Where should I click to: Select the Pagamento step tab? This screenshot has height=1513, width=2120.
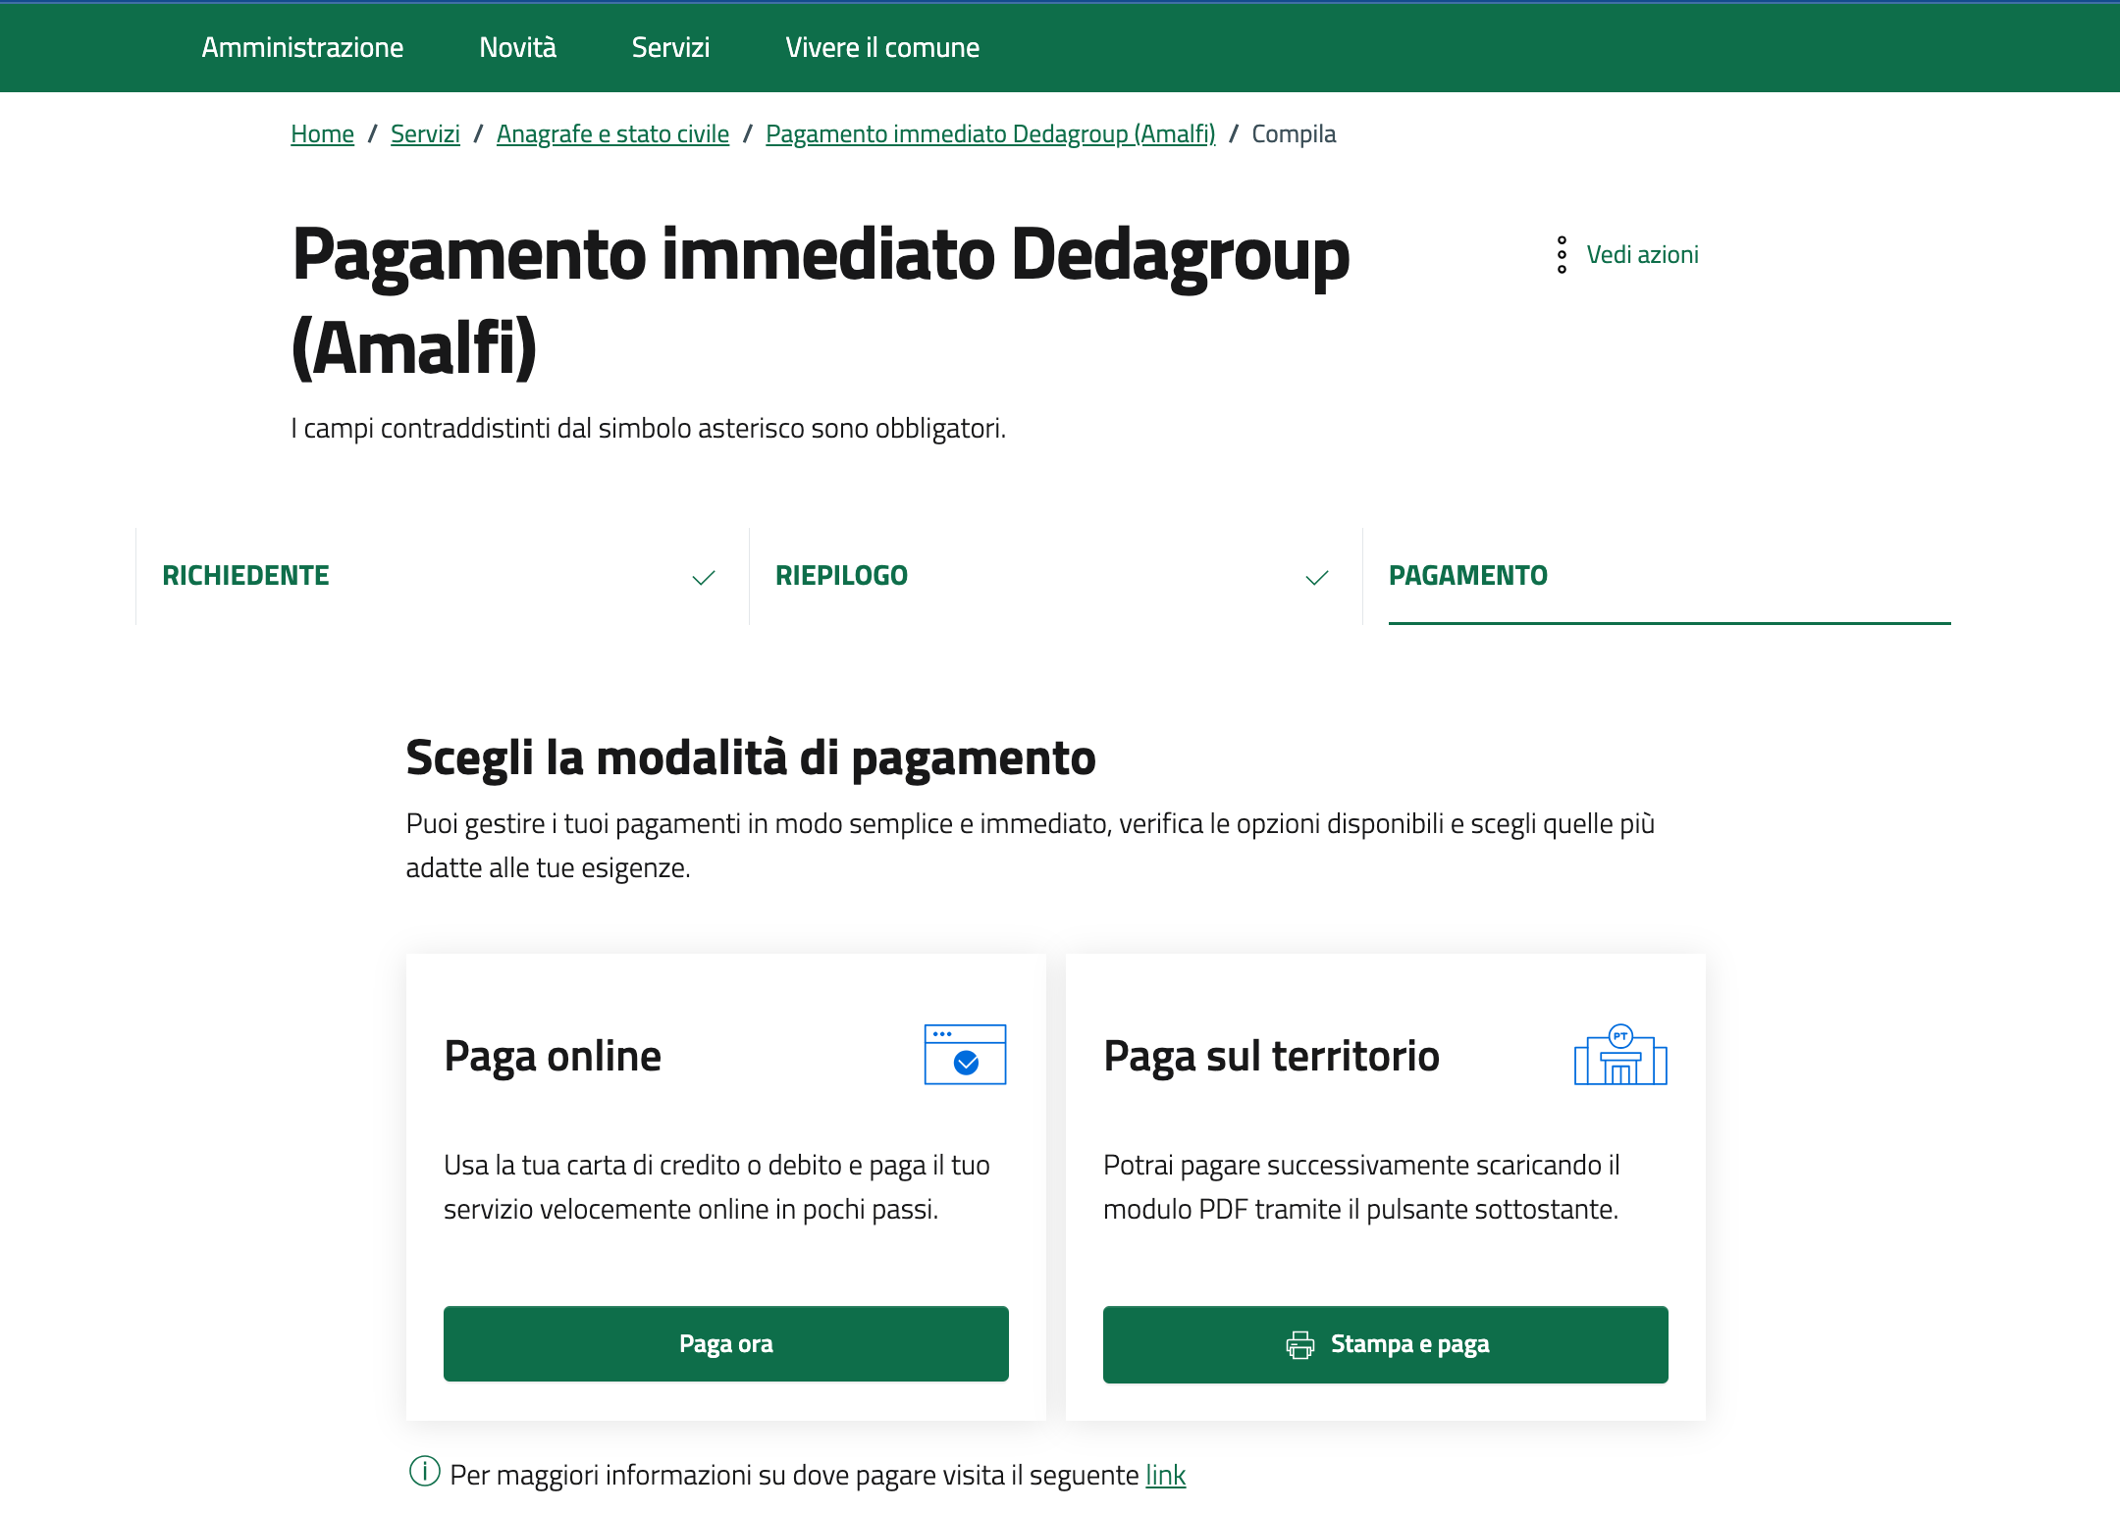(x=1468, y=576)
